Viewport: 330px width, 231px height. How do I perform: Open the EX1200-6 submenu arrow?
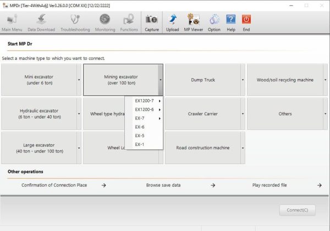point(159,110)
